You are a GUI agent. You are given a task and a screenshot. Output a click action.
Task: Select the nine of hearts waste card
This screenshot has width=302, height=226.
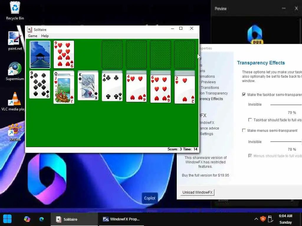coord(64,54)
